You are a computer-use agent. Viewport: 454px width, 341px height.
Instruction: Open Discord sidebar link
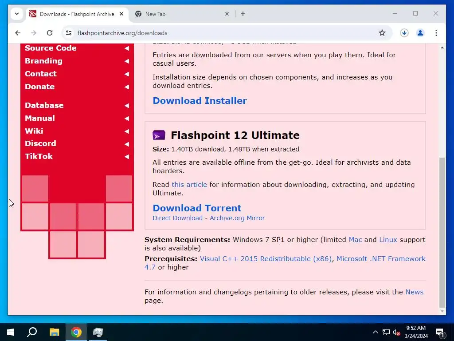point(40,143)
